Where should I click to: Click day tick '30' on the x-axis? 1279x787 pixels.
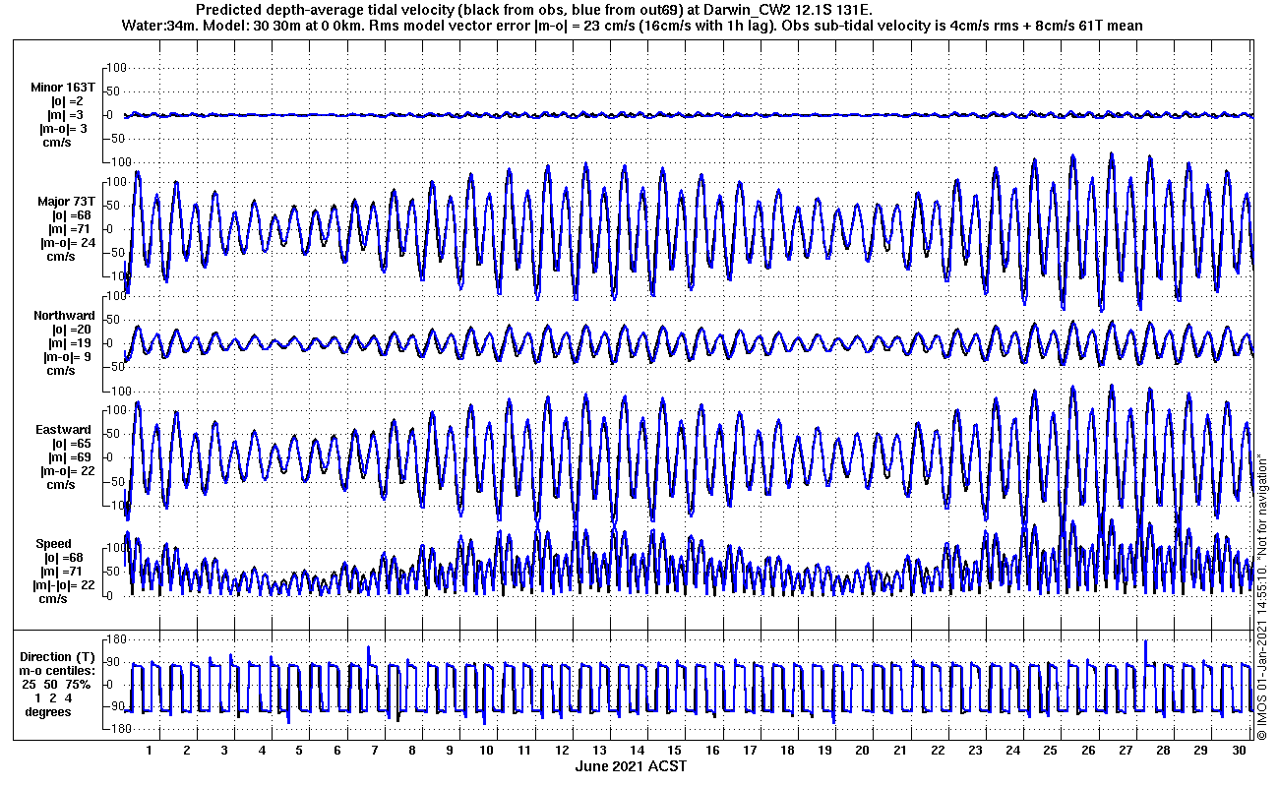(x=1239, y=751)
